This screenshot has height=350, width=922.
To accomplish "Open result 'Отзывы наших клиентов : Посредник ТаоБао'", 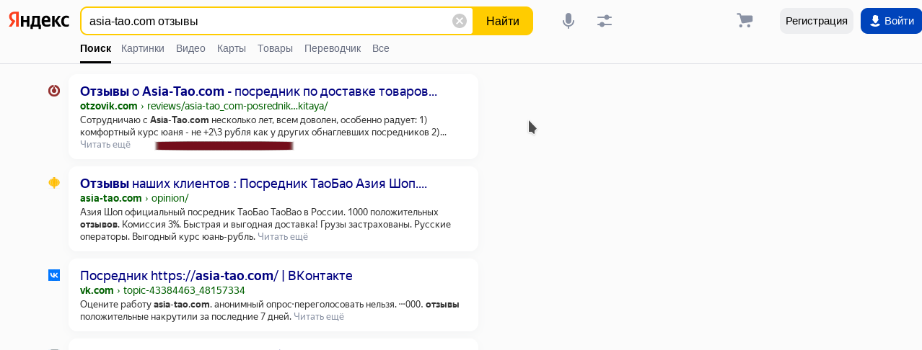I will point(253,184).
